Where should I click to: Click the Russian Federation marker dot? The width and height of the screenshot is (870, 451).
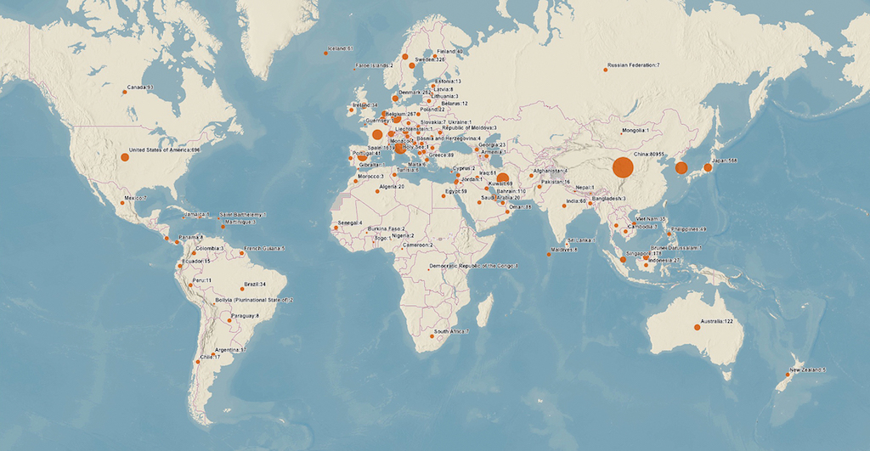pos(606,70)
